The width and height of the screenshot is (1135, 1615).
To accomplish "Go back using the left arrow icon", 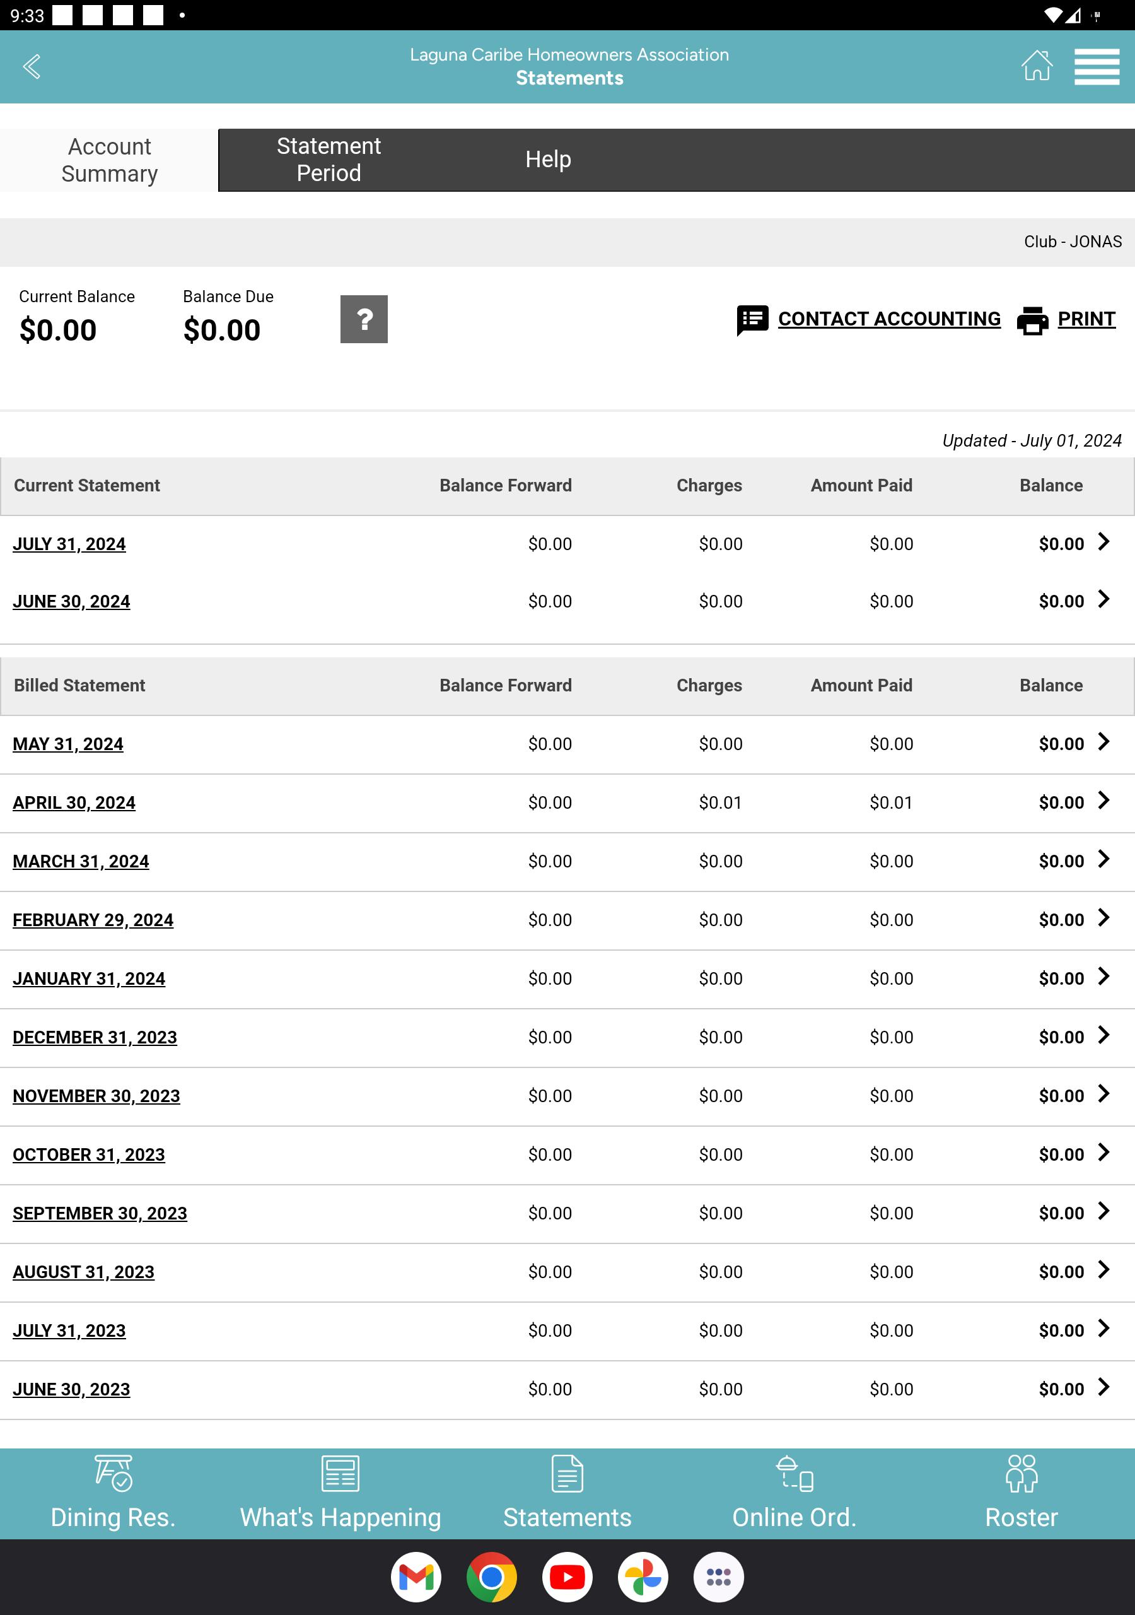I will (x=32, y=67).
